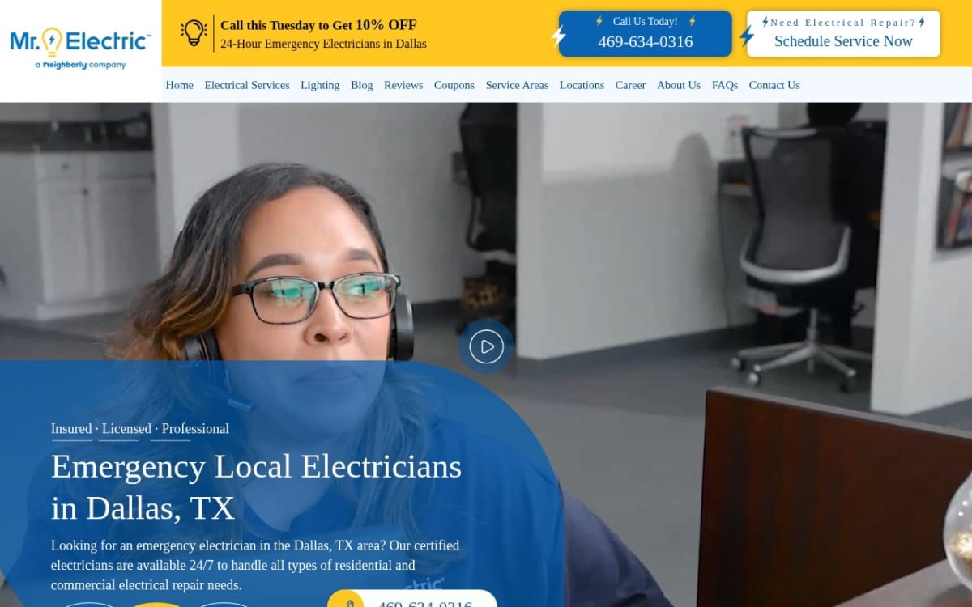
Task: Call 469-634-0316 from the header button
Action: click(x=645, y=33)
